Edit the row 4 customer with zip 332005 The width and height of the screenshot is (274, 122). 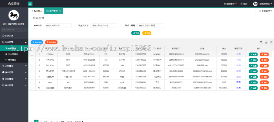click(253, 71)
